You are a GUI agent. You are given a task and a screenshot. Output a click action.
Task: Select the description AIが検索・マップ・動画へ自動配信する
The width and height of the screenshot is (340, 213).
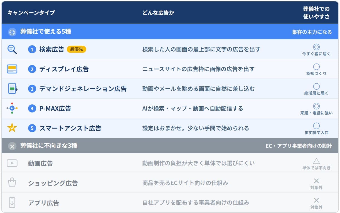[193, 109]
